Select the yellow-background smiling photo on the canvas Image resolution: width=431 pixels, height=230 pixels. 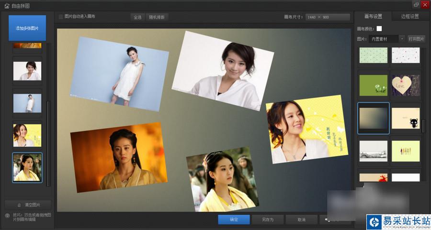point(307,129)
